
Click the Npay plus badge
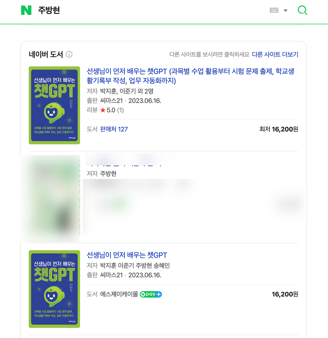151,294
